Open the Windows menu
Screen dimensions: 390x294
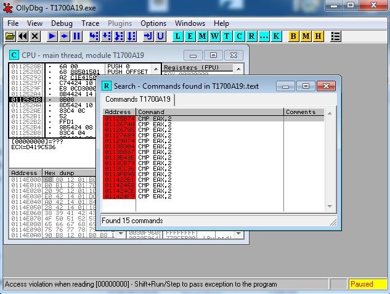[190, 23]
